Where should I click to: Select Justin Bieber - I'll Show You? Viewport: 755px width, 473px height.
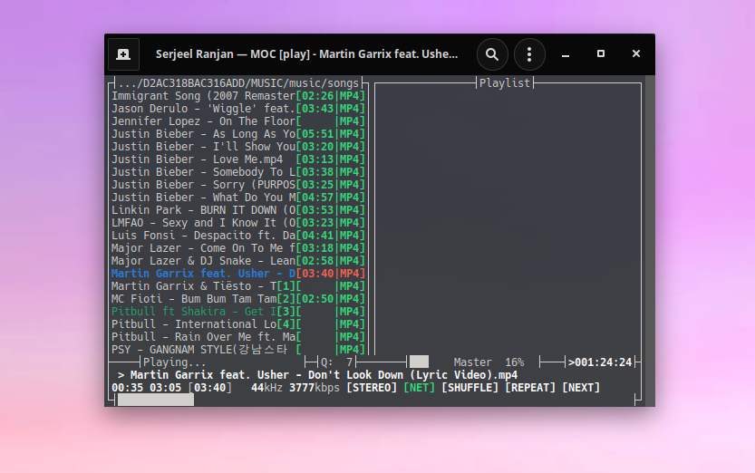237,147
